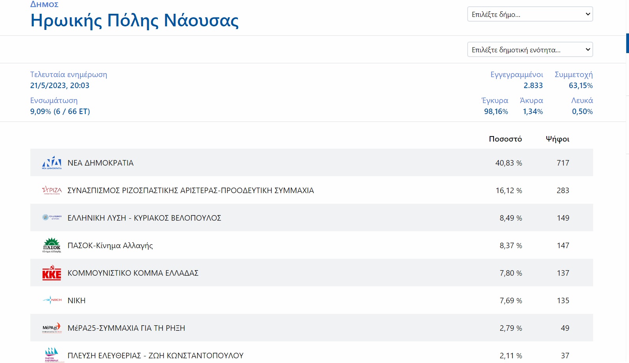The width and height of the screenshot is (629, 363).
Task: Click the 7,69 % percentage value
Action: coord(511,300)
